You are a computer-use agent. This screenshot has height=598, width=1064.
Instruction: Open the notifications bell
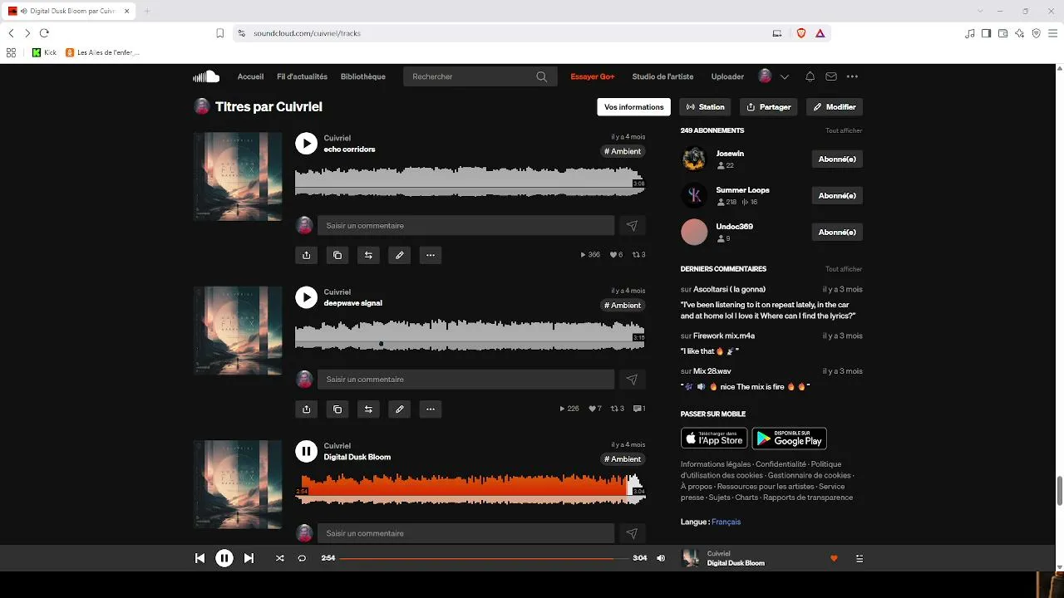[x=810, y=76]
